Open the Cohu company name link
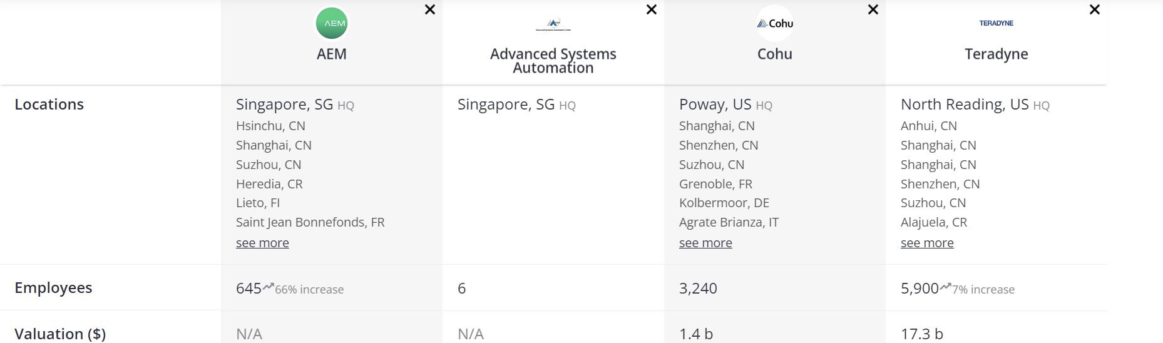The height and width of the screenshot is (343, 1163). pos(775,54)
